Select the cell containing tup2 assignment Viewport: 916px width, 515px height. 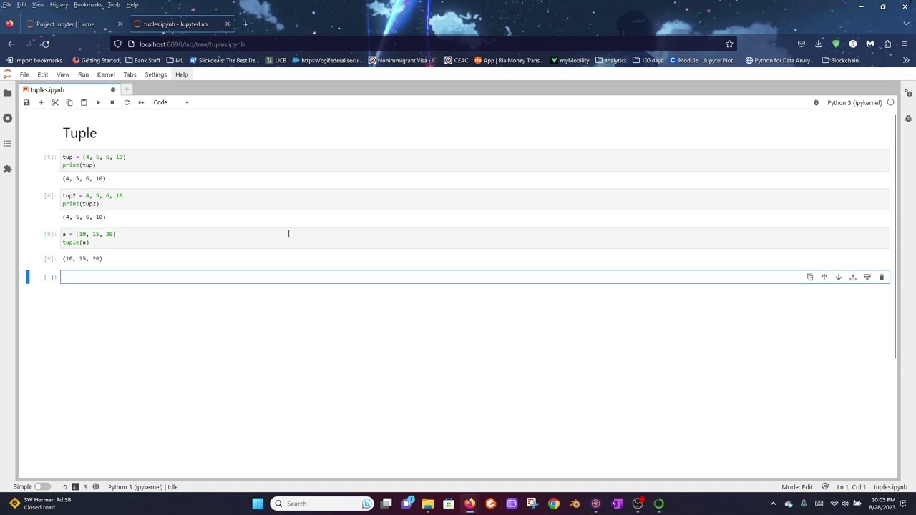474,200
